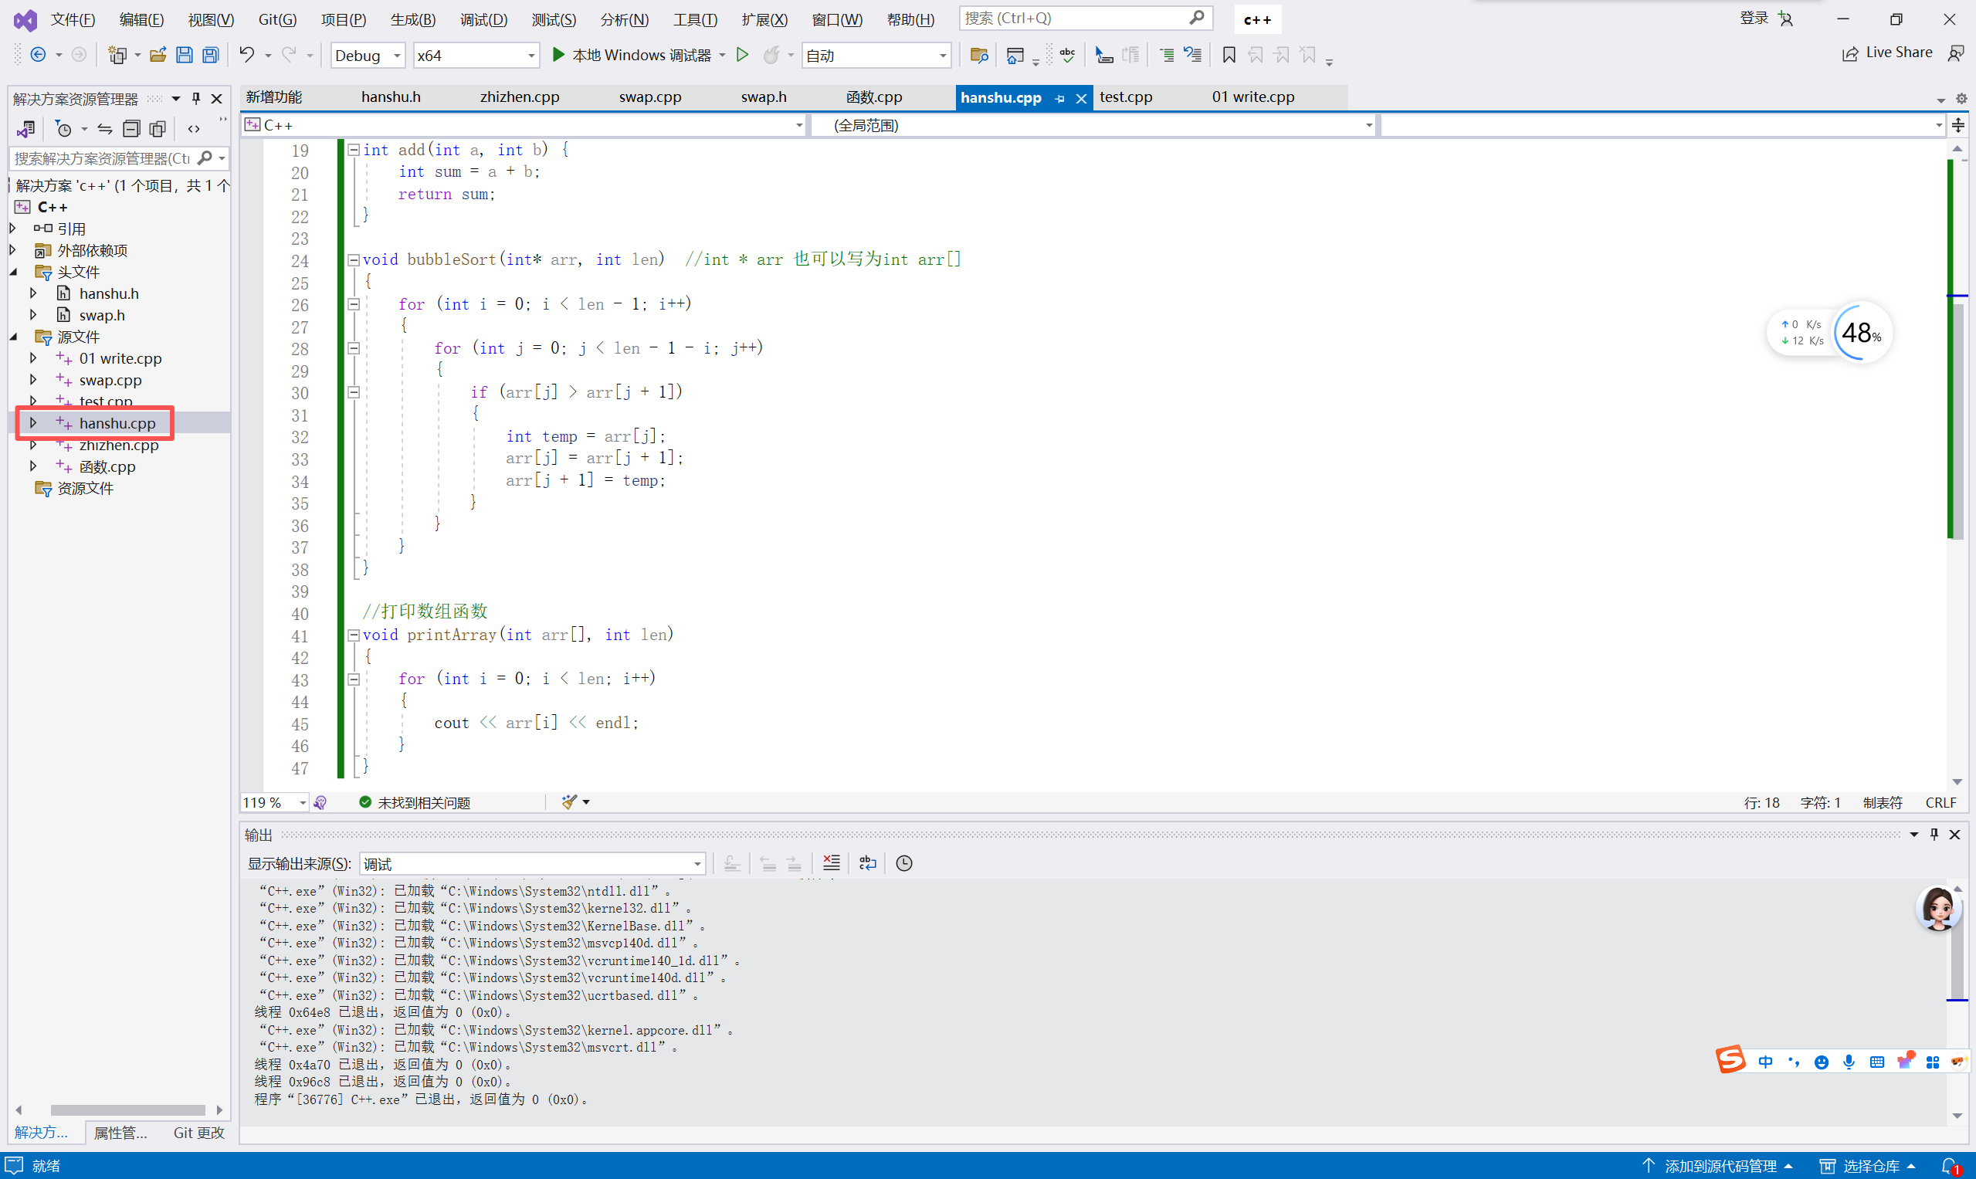Viewport: 1976px width, 1179px height.
Task: Click the bookmark toggle icon in toolbar
Action: point(1229,55)
